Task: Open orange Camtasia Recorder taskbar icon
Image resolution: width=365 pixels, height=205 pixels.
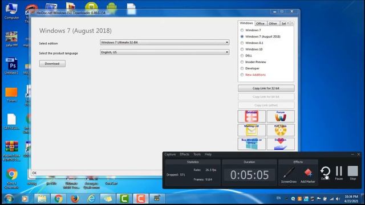Action: coord(141,199)
